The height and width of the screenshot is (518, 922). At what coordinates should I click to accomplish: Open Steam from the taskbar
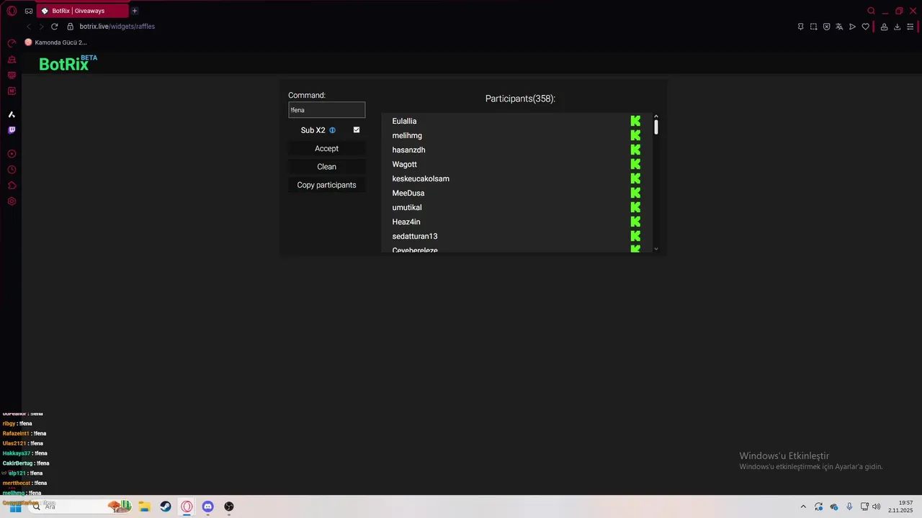coord(166,506)
